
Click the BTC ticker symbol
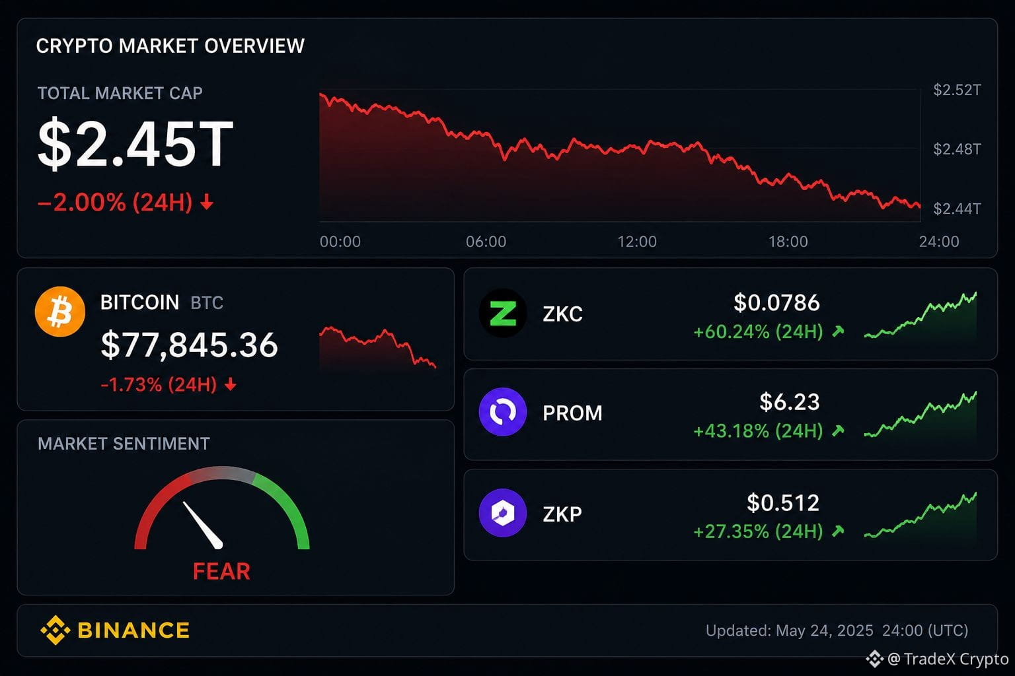coord(207,303)
